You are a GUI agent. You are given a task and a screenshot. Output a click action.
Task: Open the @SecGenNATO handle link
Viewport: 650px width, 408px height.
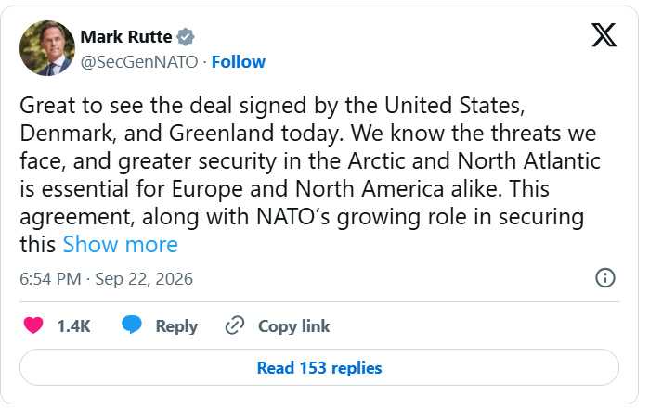tap(139, 62)
